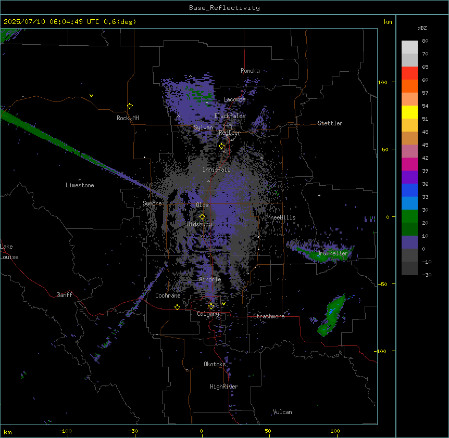Screen dimensions: 449x438
Task: Choose the magenta 42 dBZ legend swatch
Action: [x=409, y=164]
